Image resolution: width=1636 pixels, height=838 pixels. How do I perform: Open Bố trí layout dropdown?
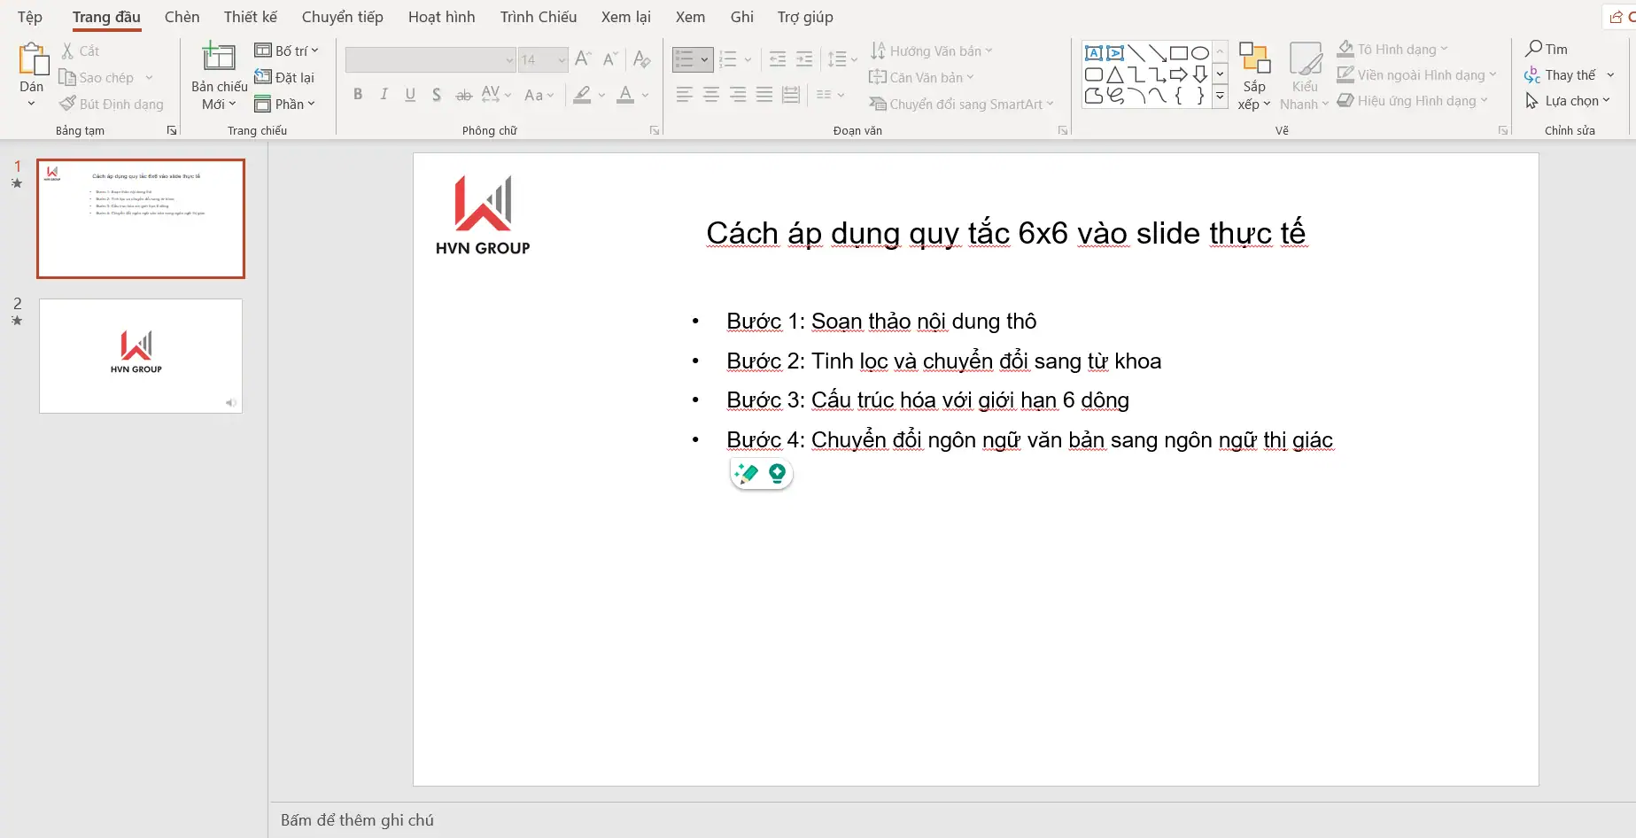(x=286, y=50)
